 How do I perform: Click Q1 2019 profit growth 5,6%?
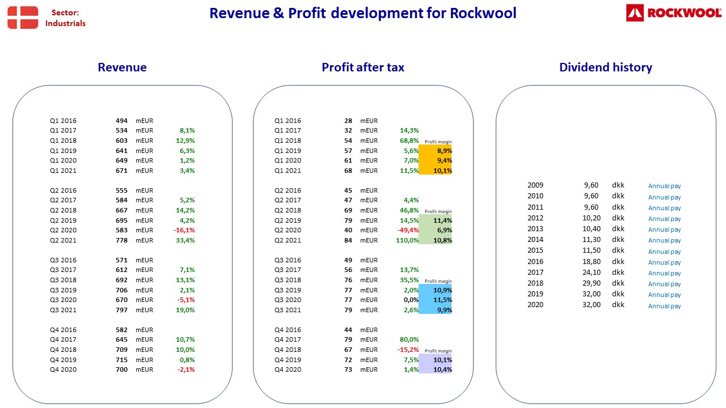point(411,151)
